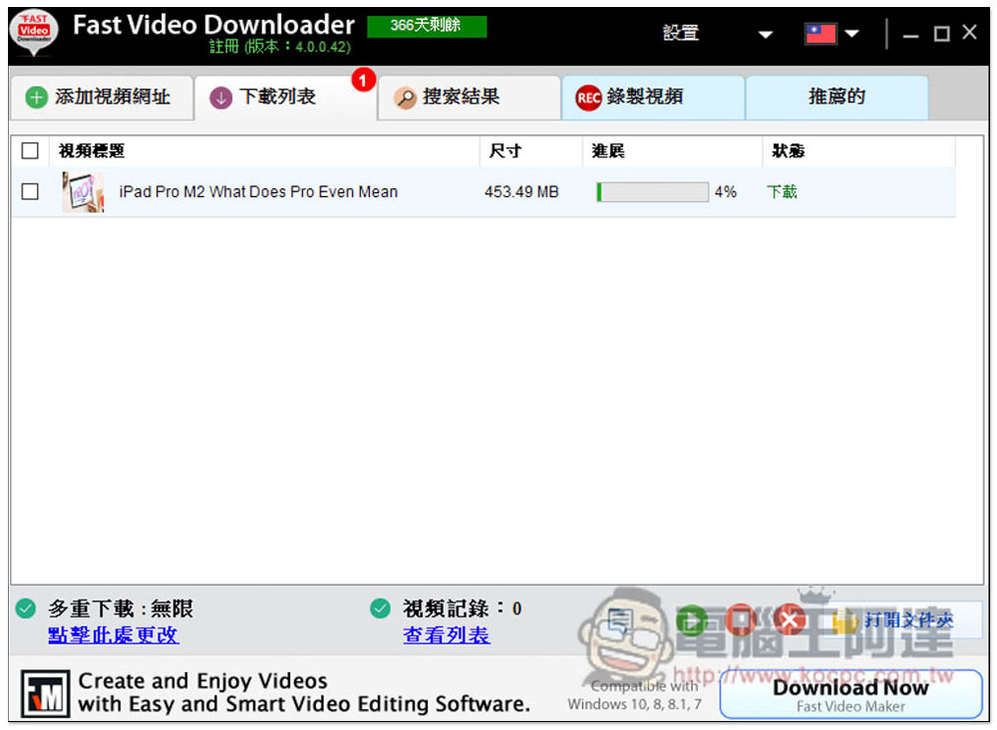The height and width of the screenshot is (730, 997).
Task: Switch to the 下載列表 tab
Action: pyautogui.click(x=285, y=98)
